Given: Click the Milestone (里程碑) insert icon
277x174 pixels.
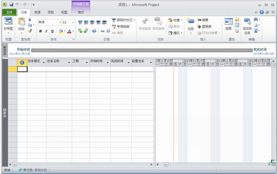Looking at the screenshot, I should tap(204, 26).
